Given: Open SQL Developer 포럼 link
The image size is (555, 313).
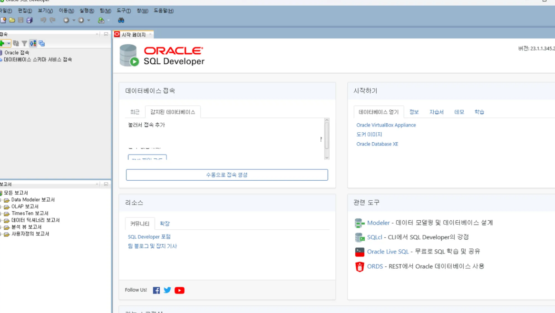Looking at the screenshot, I should [149, 236].
